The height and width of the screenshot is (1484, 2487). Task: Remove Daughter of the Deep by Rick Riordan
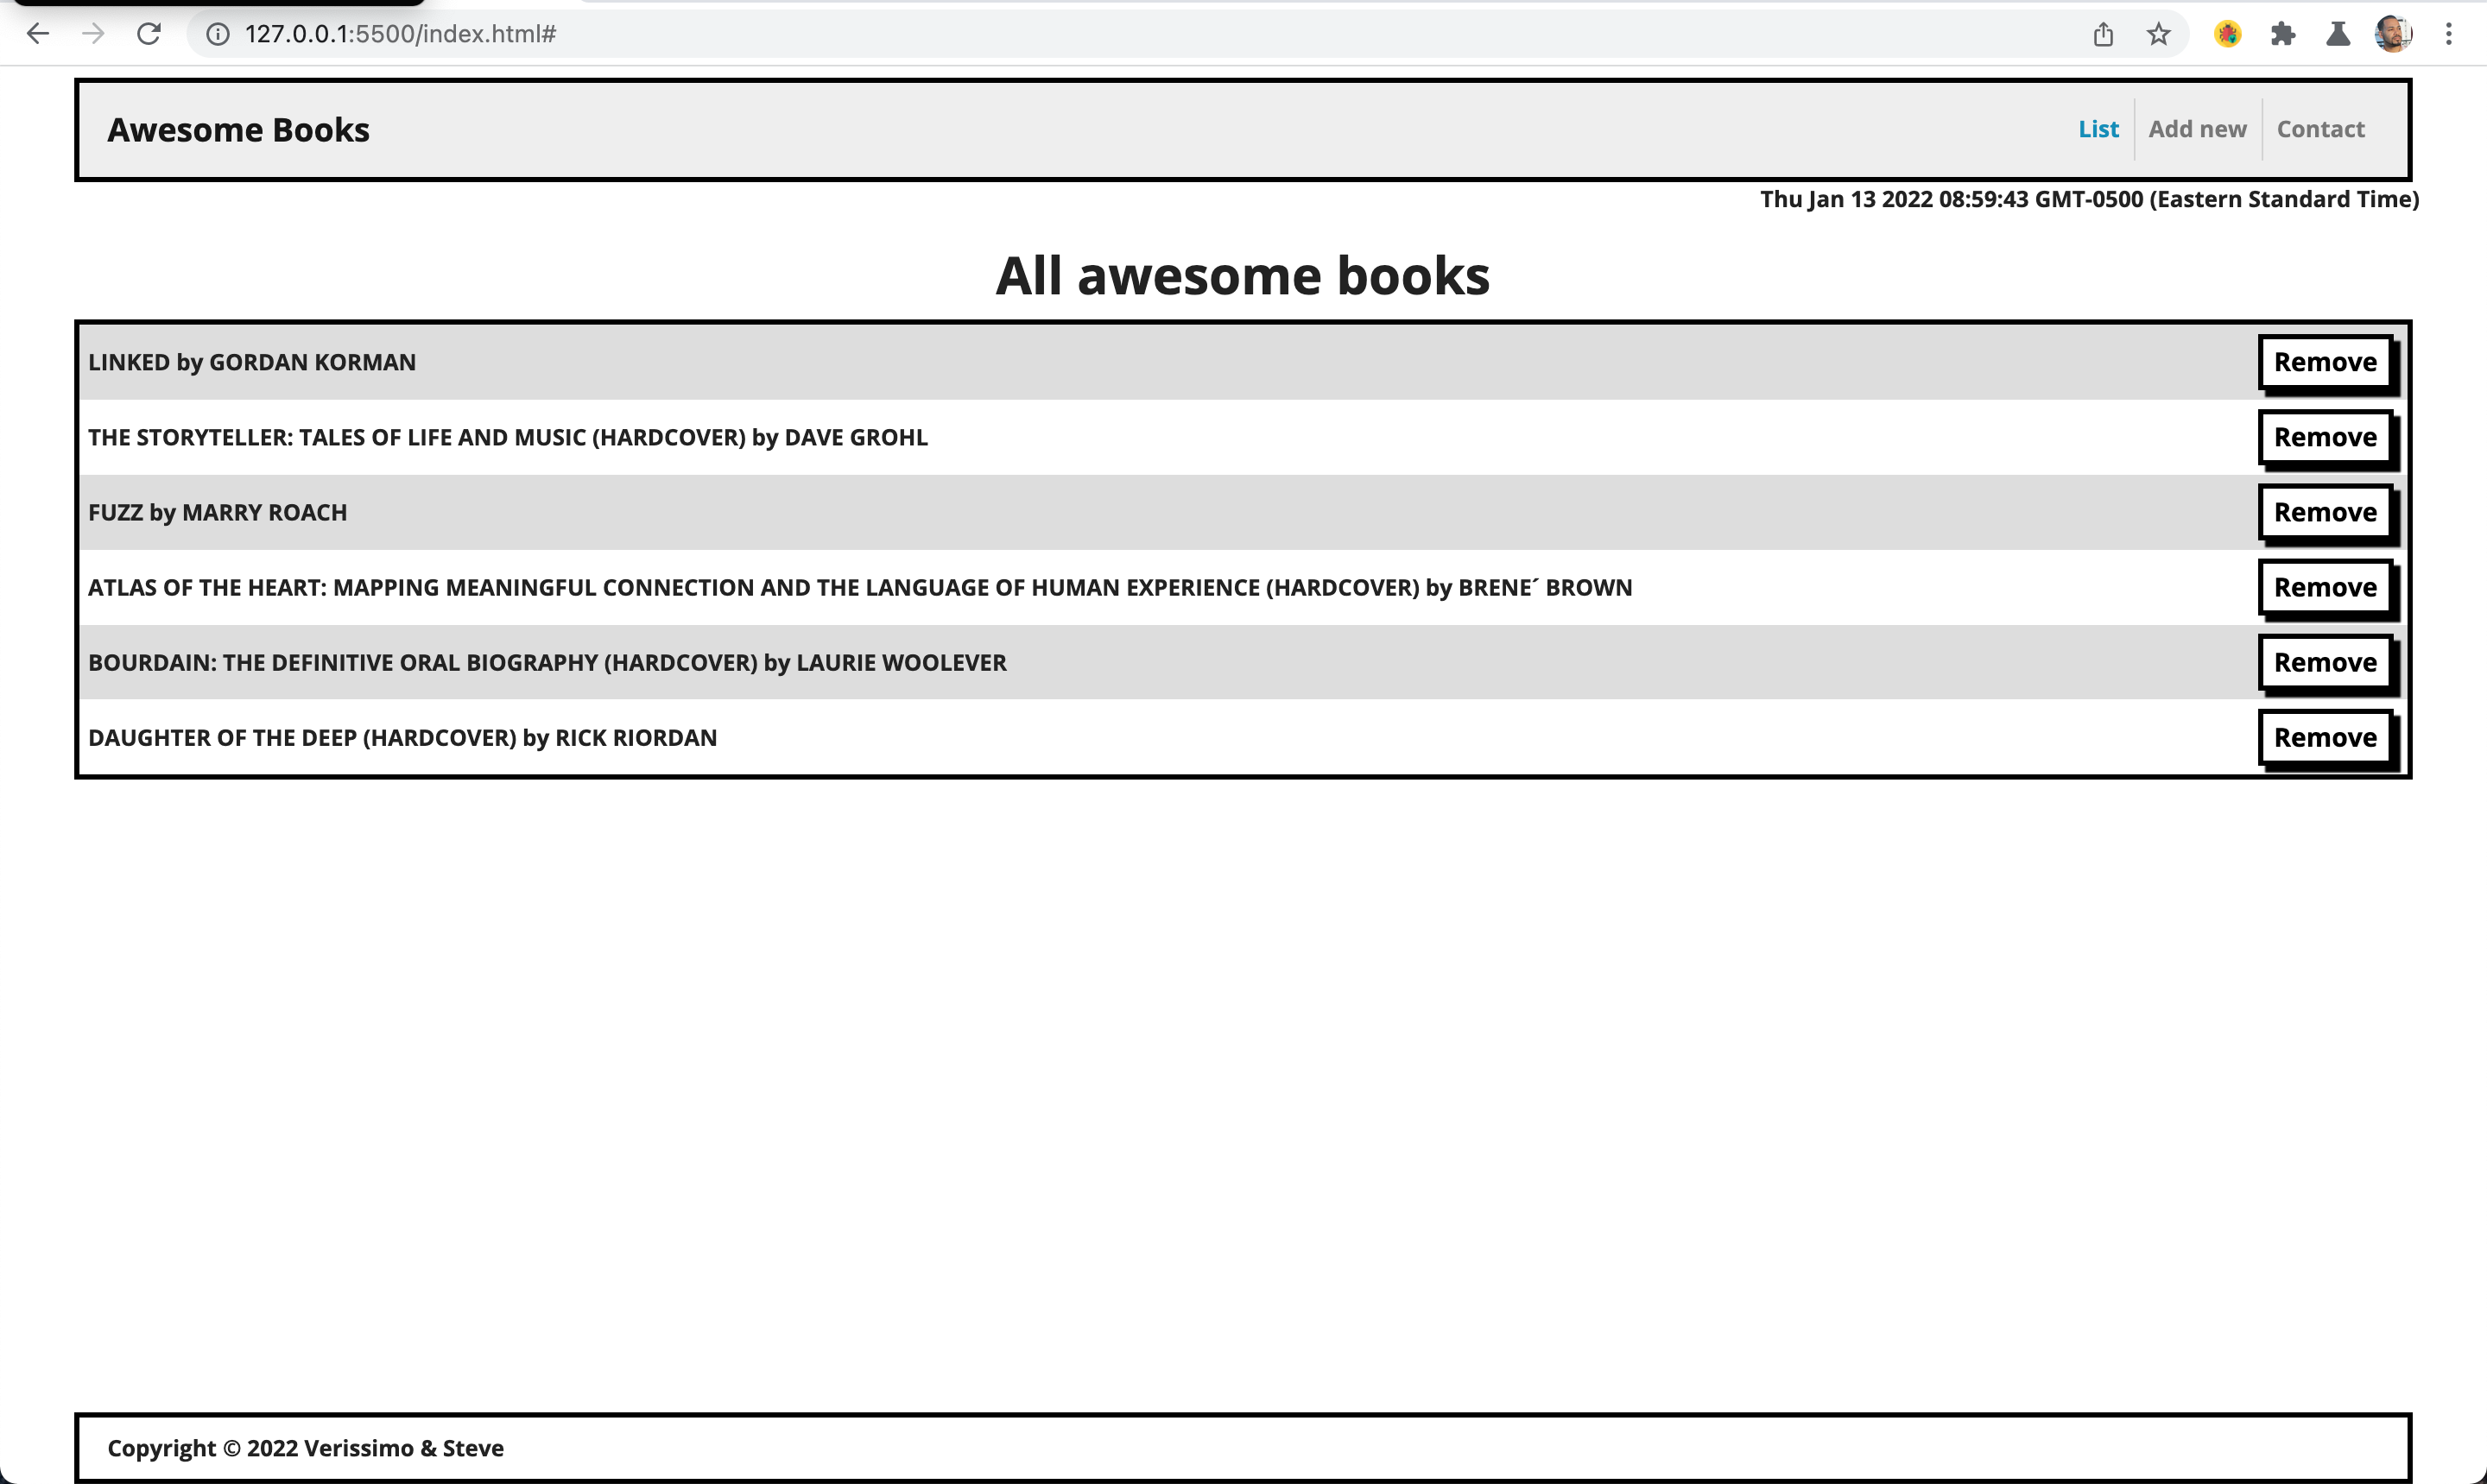[2325, 737]
